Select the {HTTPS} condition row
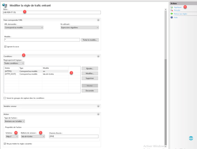 point(36,71)
